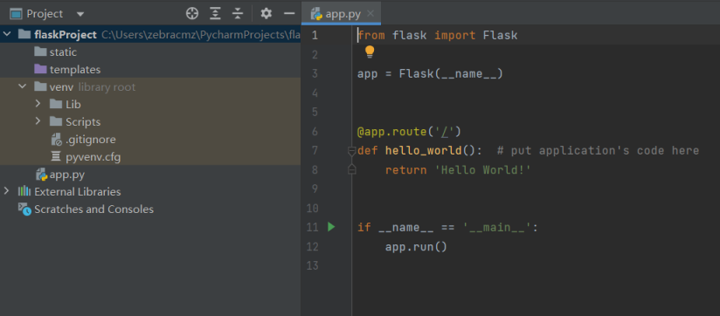The height and width of the screenshot is (316, 720).
Task: Click the 'Hello World!' string literal
Action: (482, 170)
